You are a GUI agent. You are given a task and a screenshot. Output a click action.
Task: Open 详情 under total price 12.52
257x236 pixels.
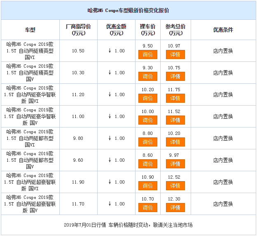tap(175, 185)
